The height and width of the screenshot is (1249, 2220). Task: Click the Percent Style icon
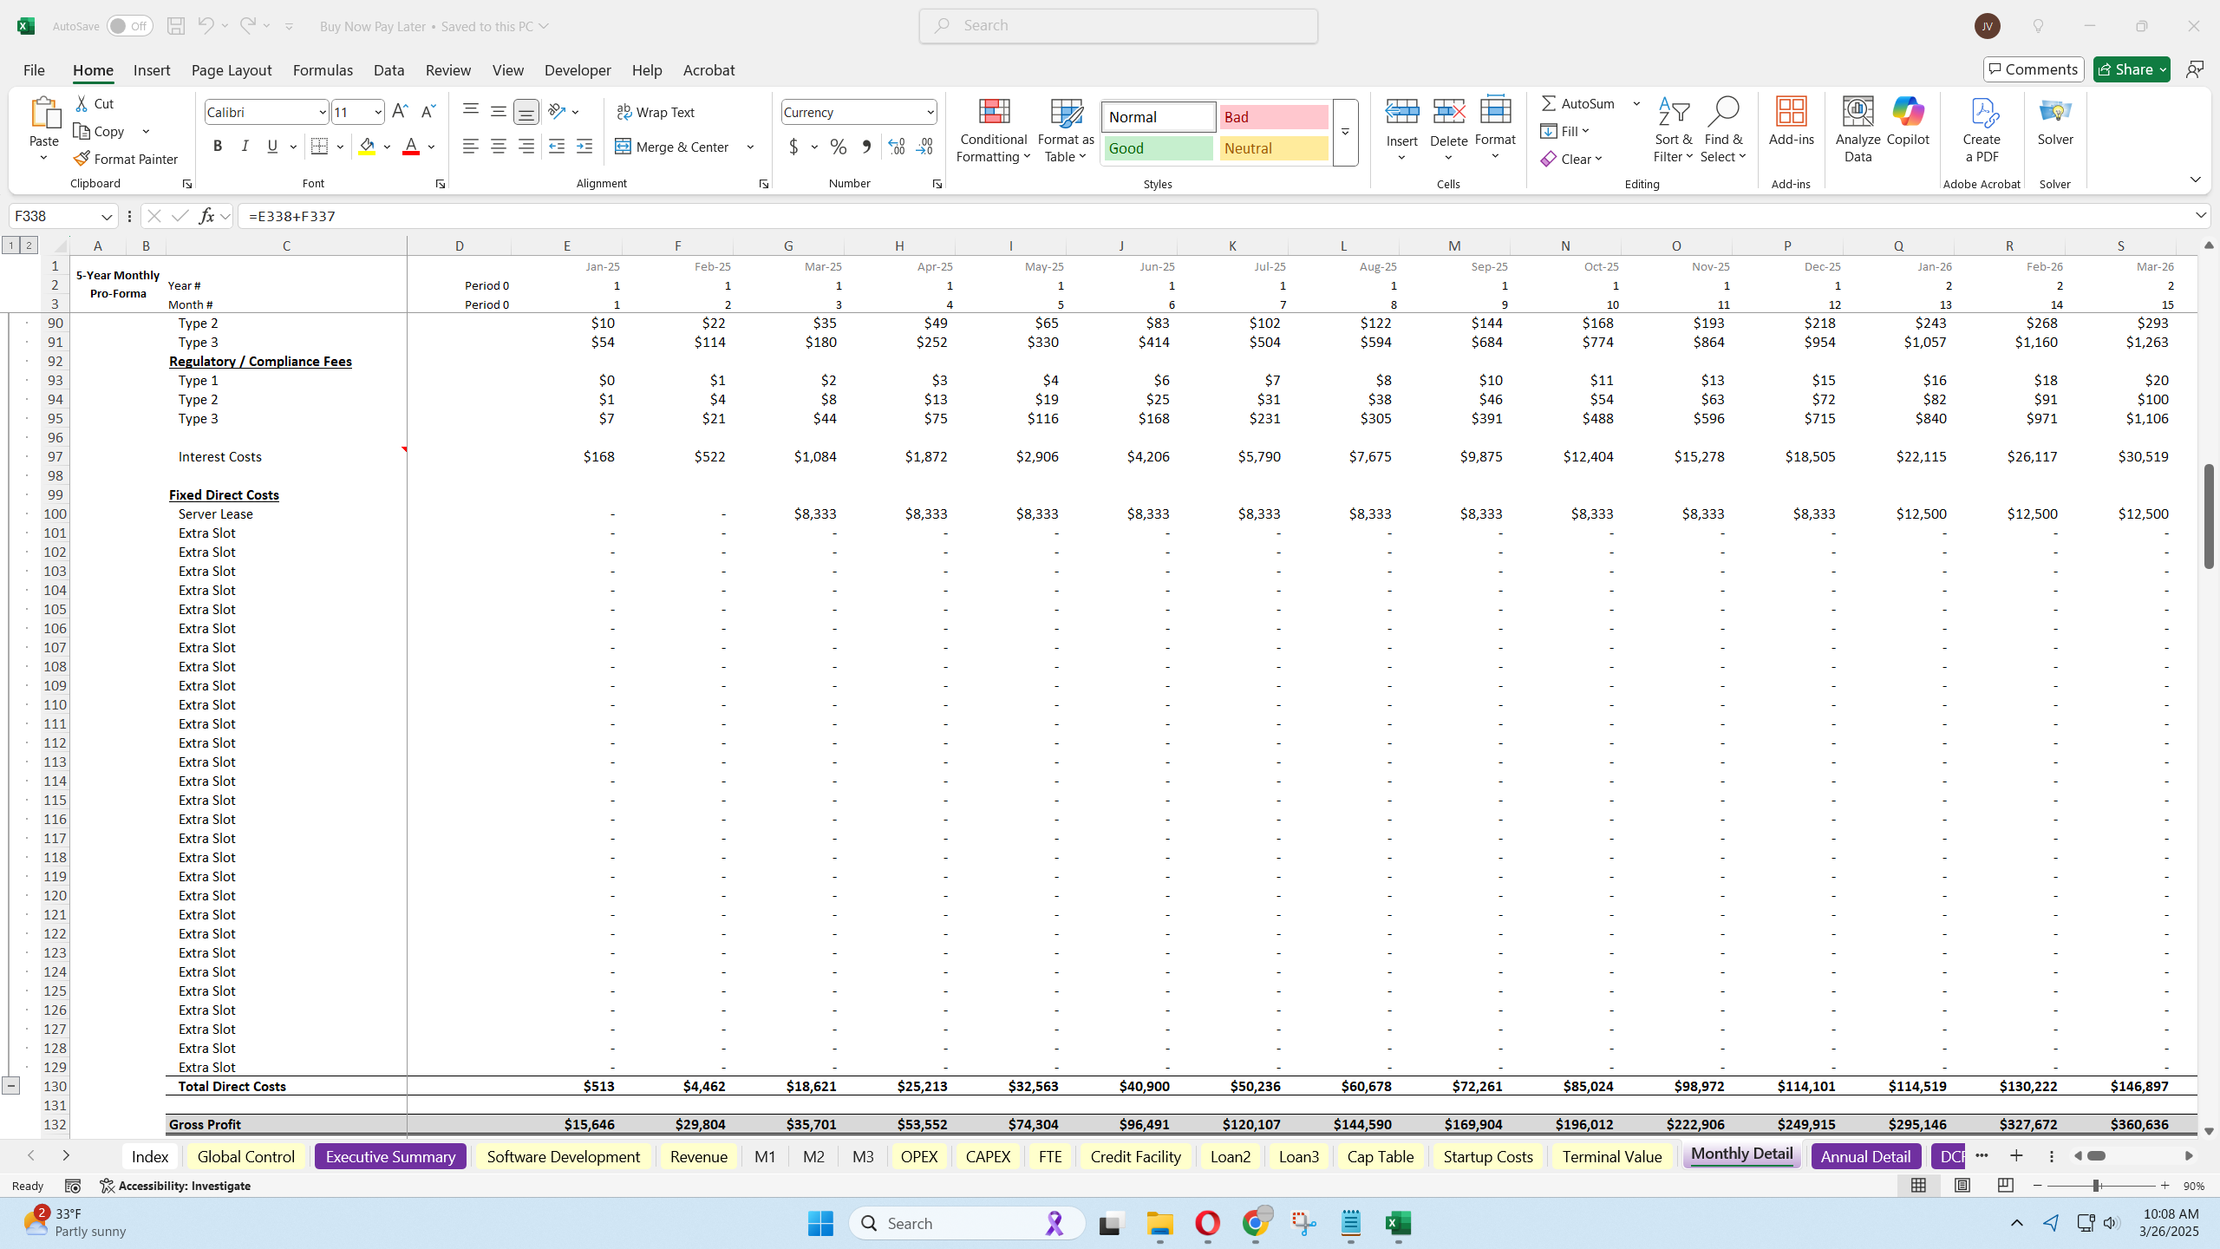(836, 147)
